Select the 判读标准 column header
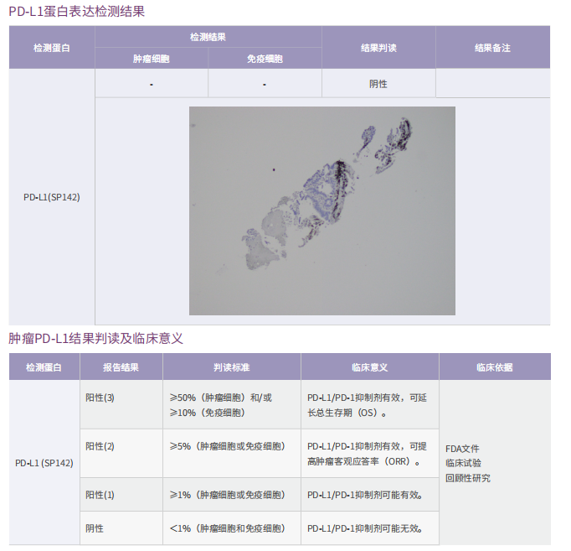The image size is (571, 551). pos(231,367)
